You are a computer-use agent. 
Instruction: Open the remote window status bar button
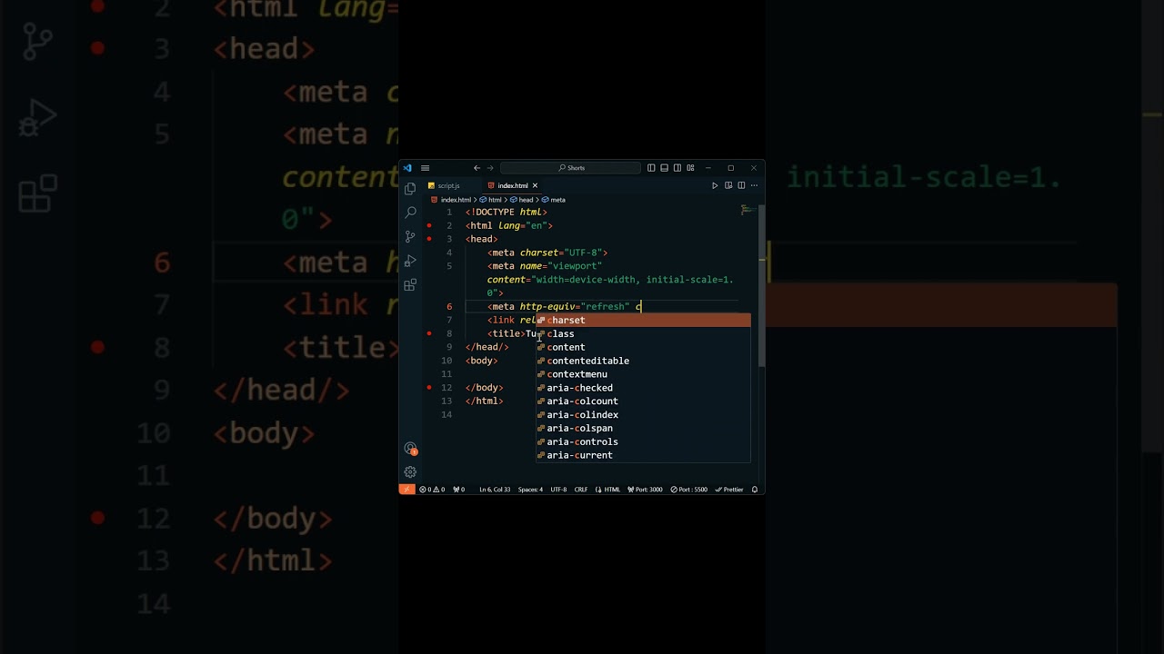pyautogui.click(x=406, y=490)
